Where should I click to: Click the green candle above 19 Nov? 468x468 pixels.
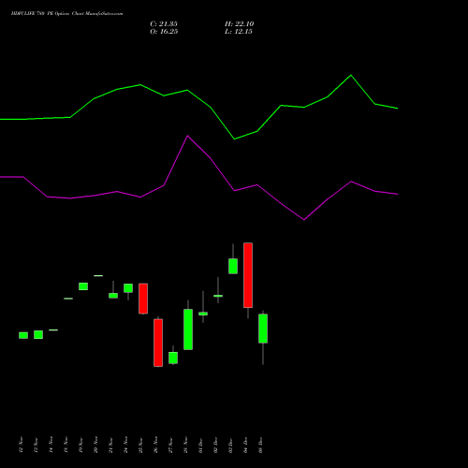click(83, 286)
